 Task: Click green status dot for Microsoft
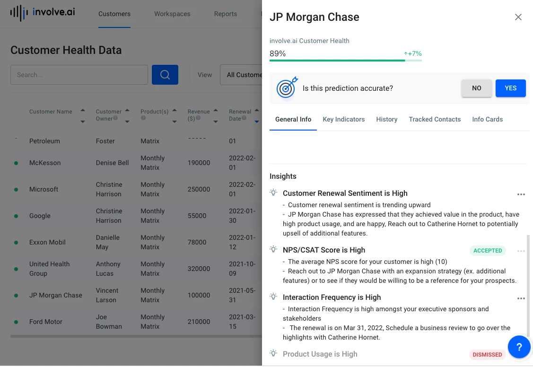[16, 190]
